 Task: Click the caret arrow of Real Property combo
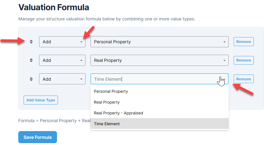pyautogui.click(x=224, y=61)
